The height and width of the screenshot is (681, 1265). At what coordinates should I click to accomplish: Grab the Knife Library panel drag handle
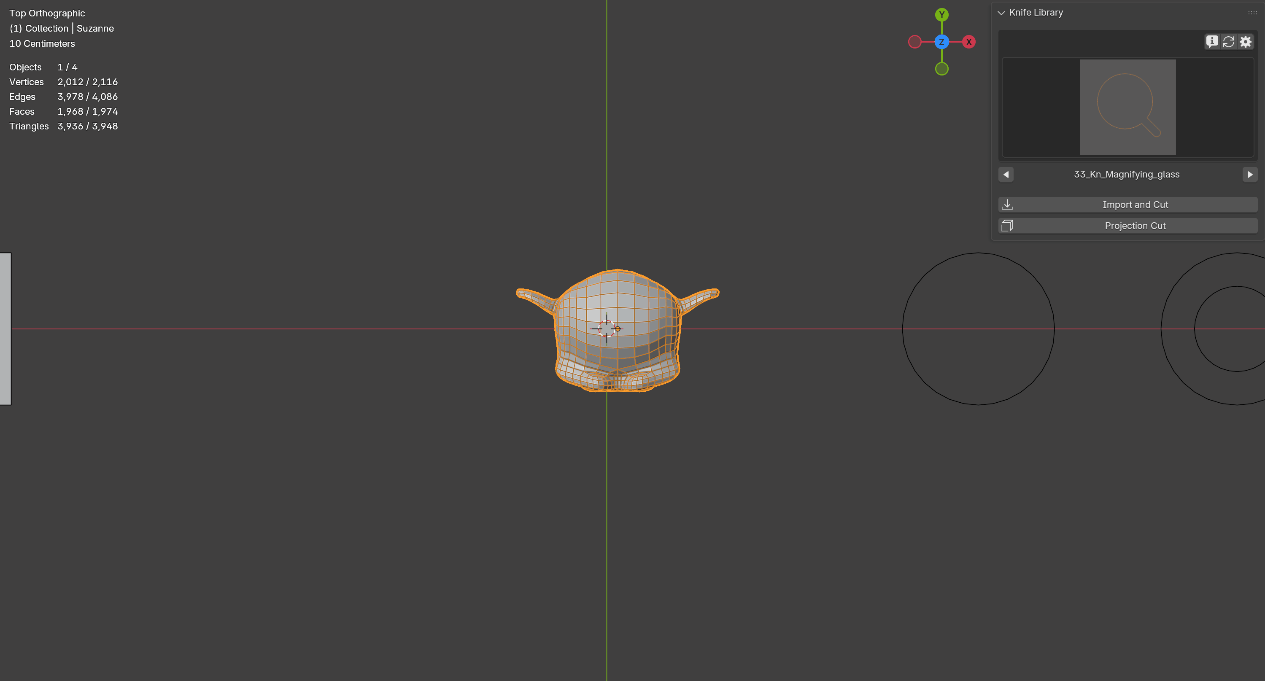(1253, 13)
